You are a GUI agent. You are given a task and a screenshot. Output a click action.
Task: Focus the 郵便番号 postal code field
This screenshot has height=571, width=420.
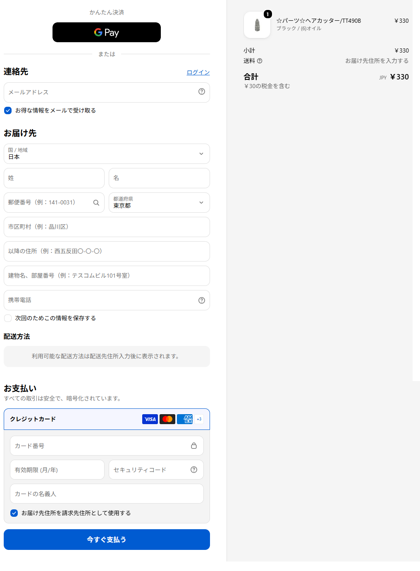pos(54,203)
